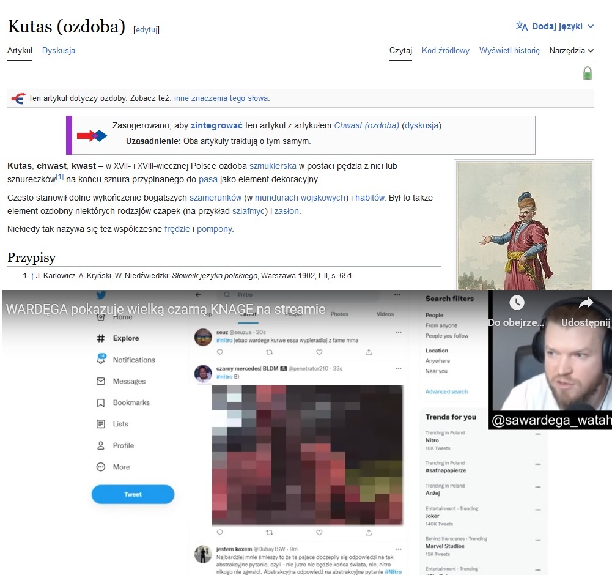Click the share icon under seuz tweet
Viewport: 612px width, 575px height.
coord(369,352)
